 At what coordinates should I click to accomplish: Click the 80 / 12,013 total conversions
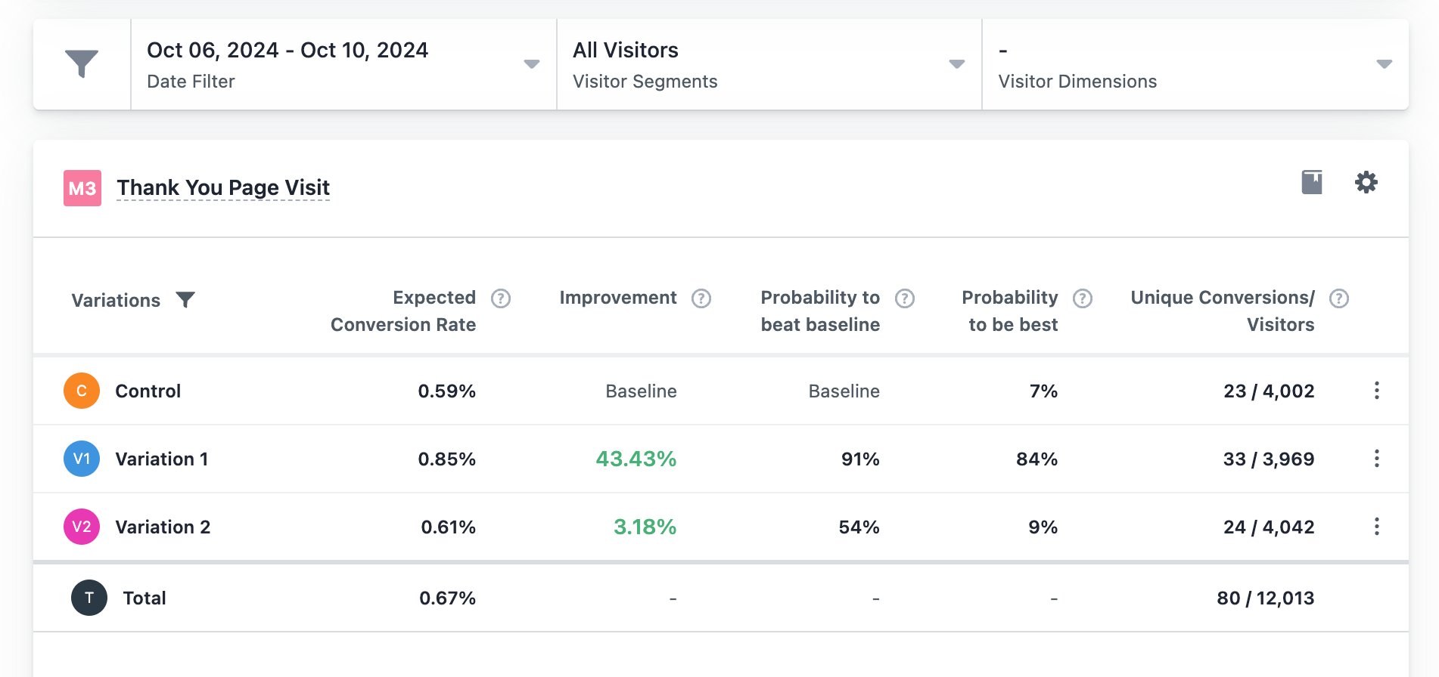click(x=1266, y=598)
